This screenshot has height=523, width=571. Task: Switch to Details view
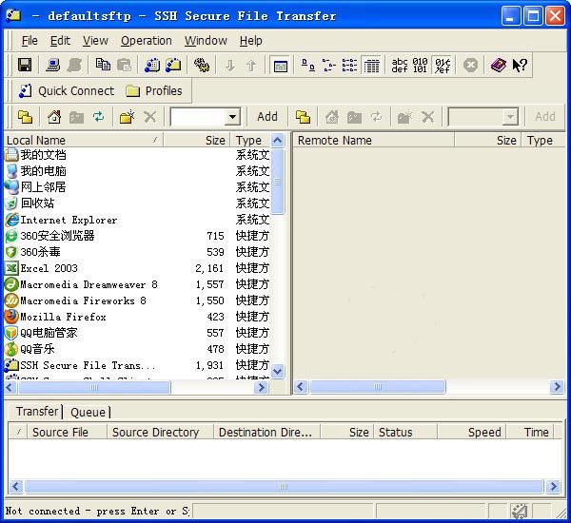tap(371, 66)
